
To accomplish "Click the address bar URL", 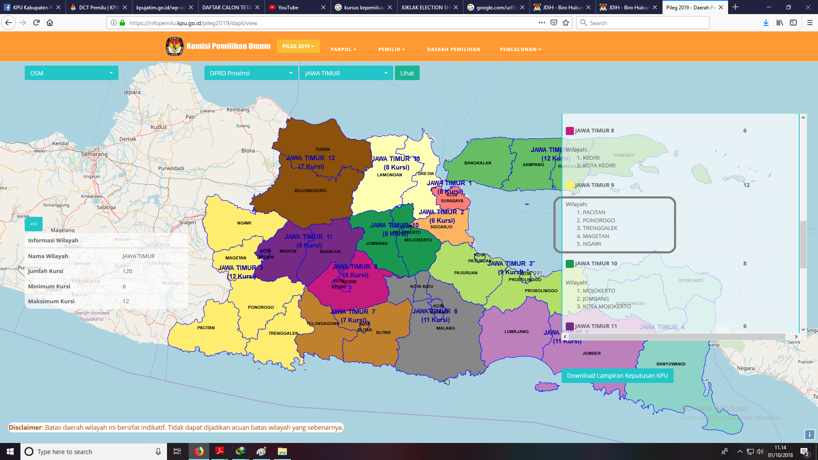I will [193, 23].
